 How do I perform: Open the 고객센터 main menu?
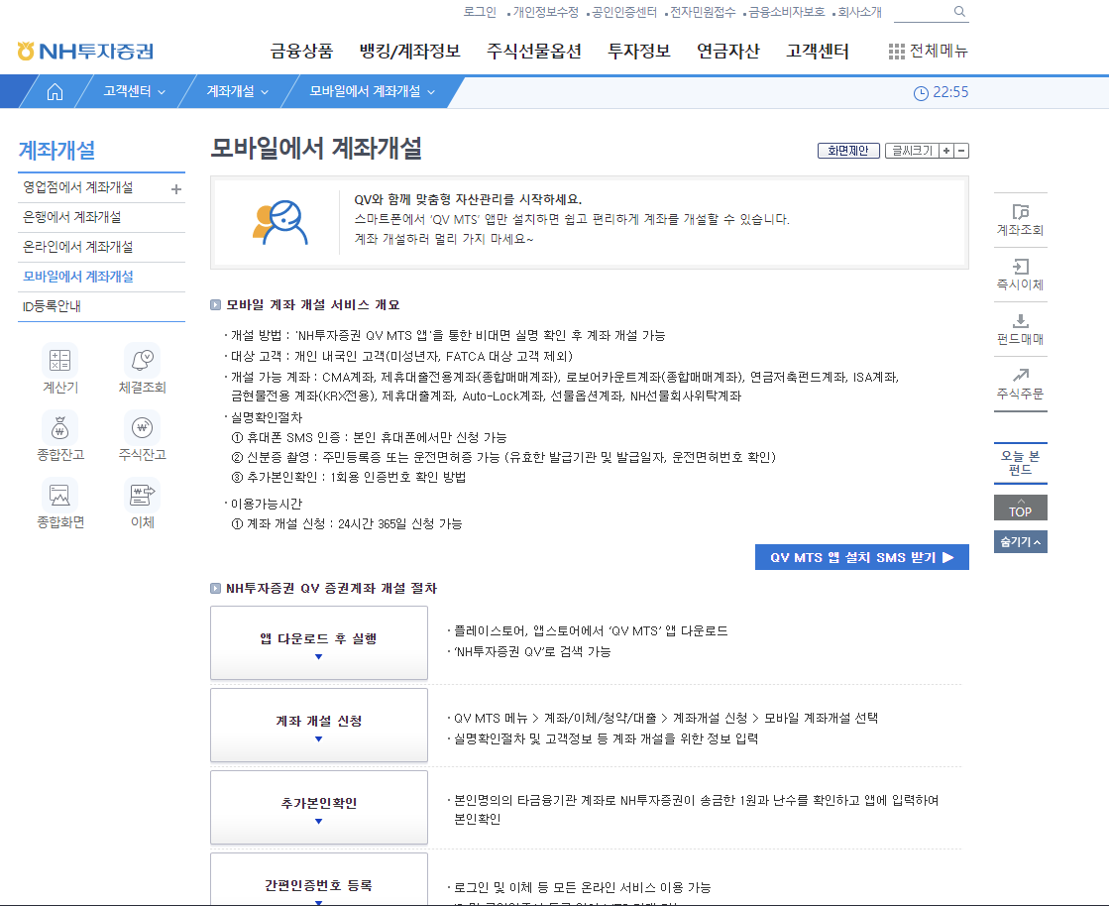coord(818,51)
